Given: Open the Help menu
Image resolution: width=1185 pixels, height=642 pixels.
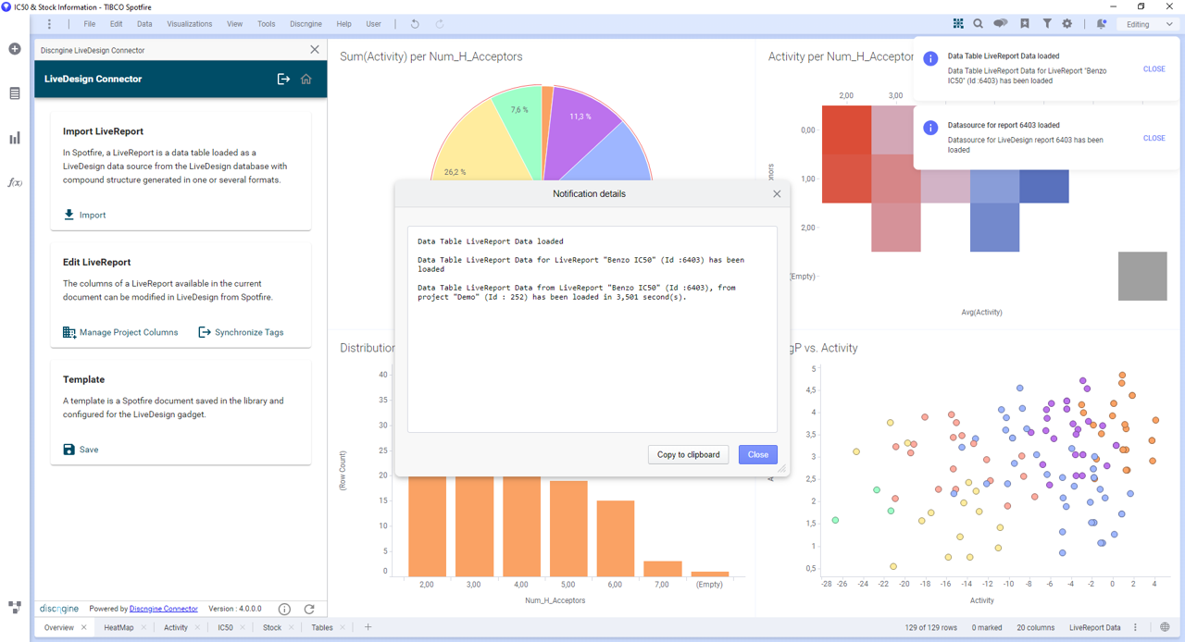Looking at the screenshot, I should coord(344,24).
